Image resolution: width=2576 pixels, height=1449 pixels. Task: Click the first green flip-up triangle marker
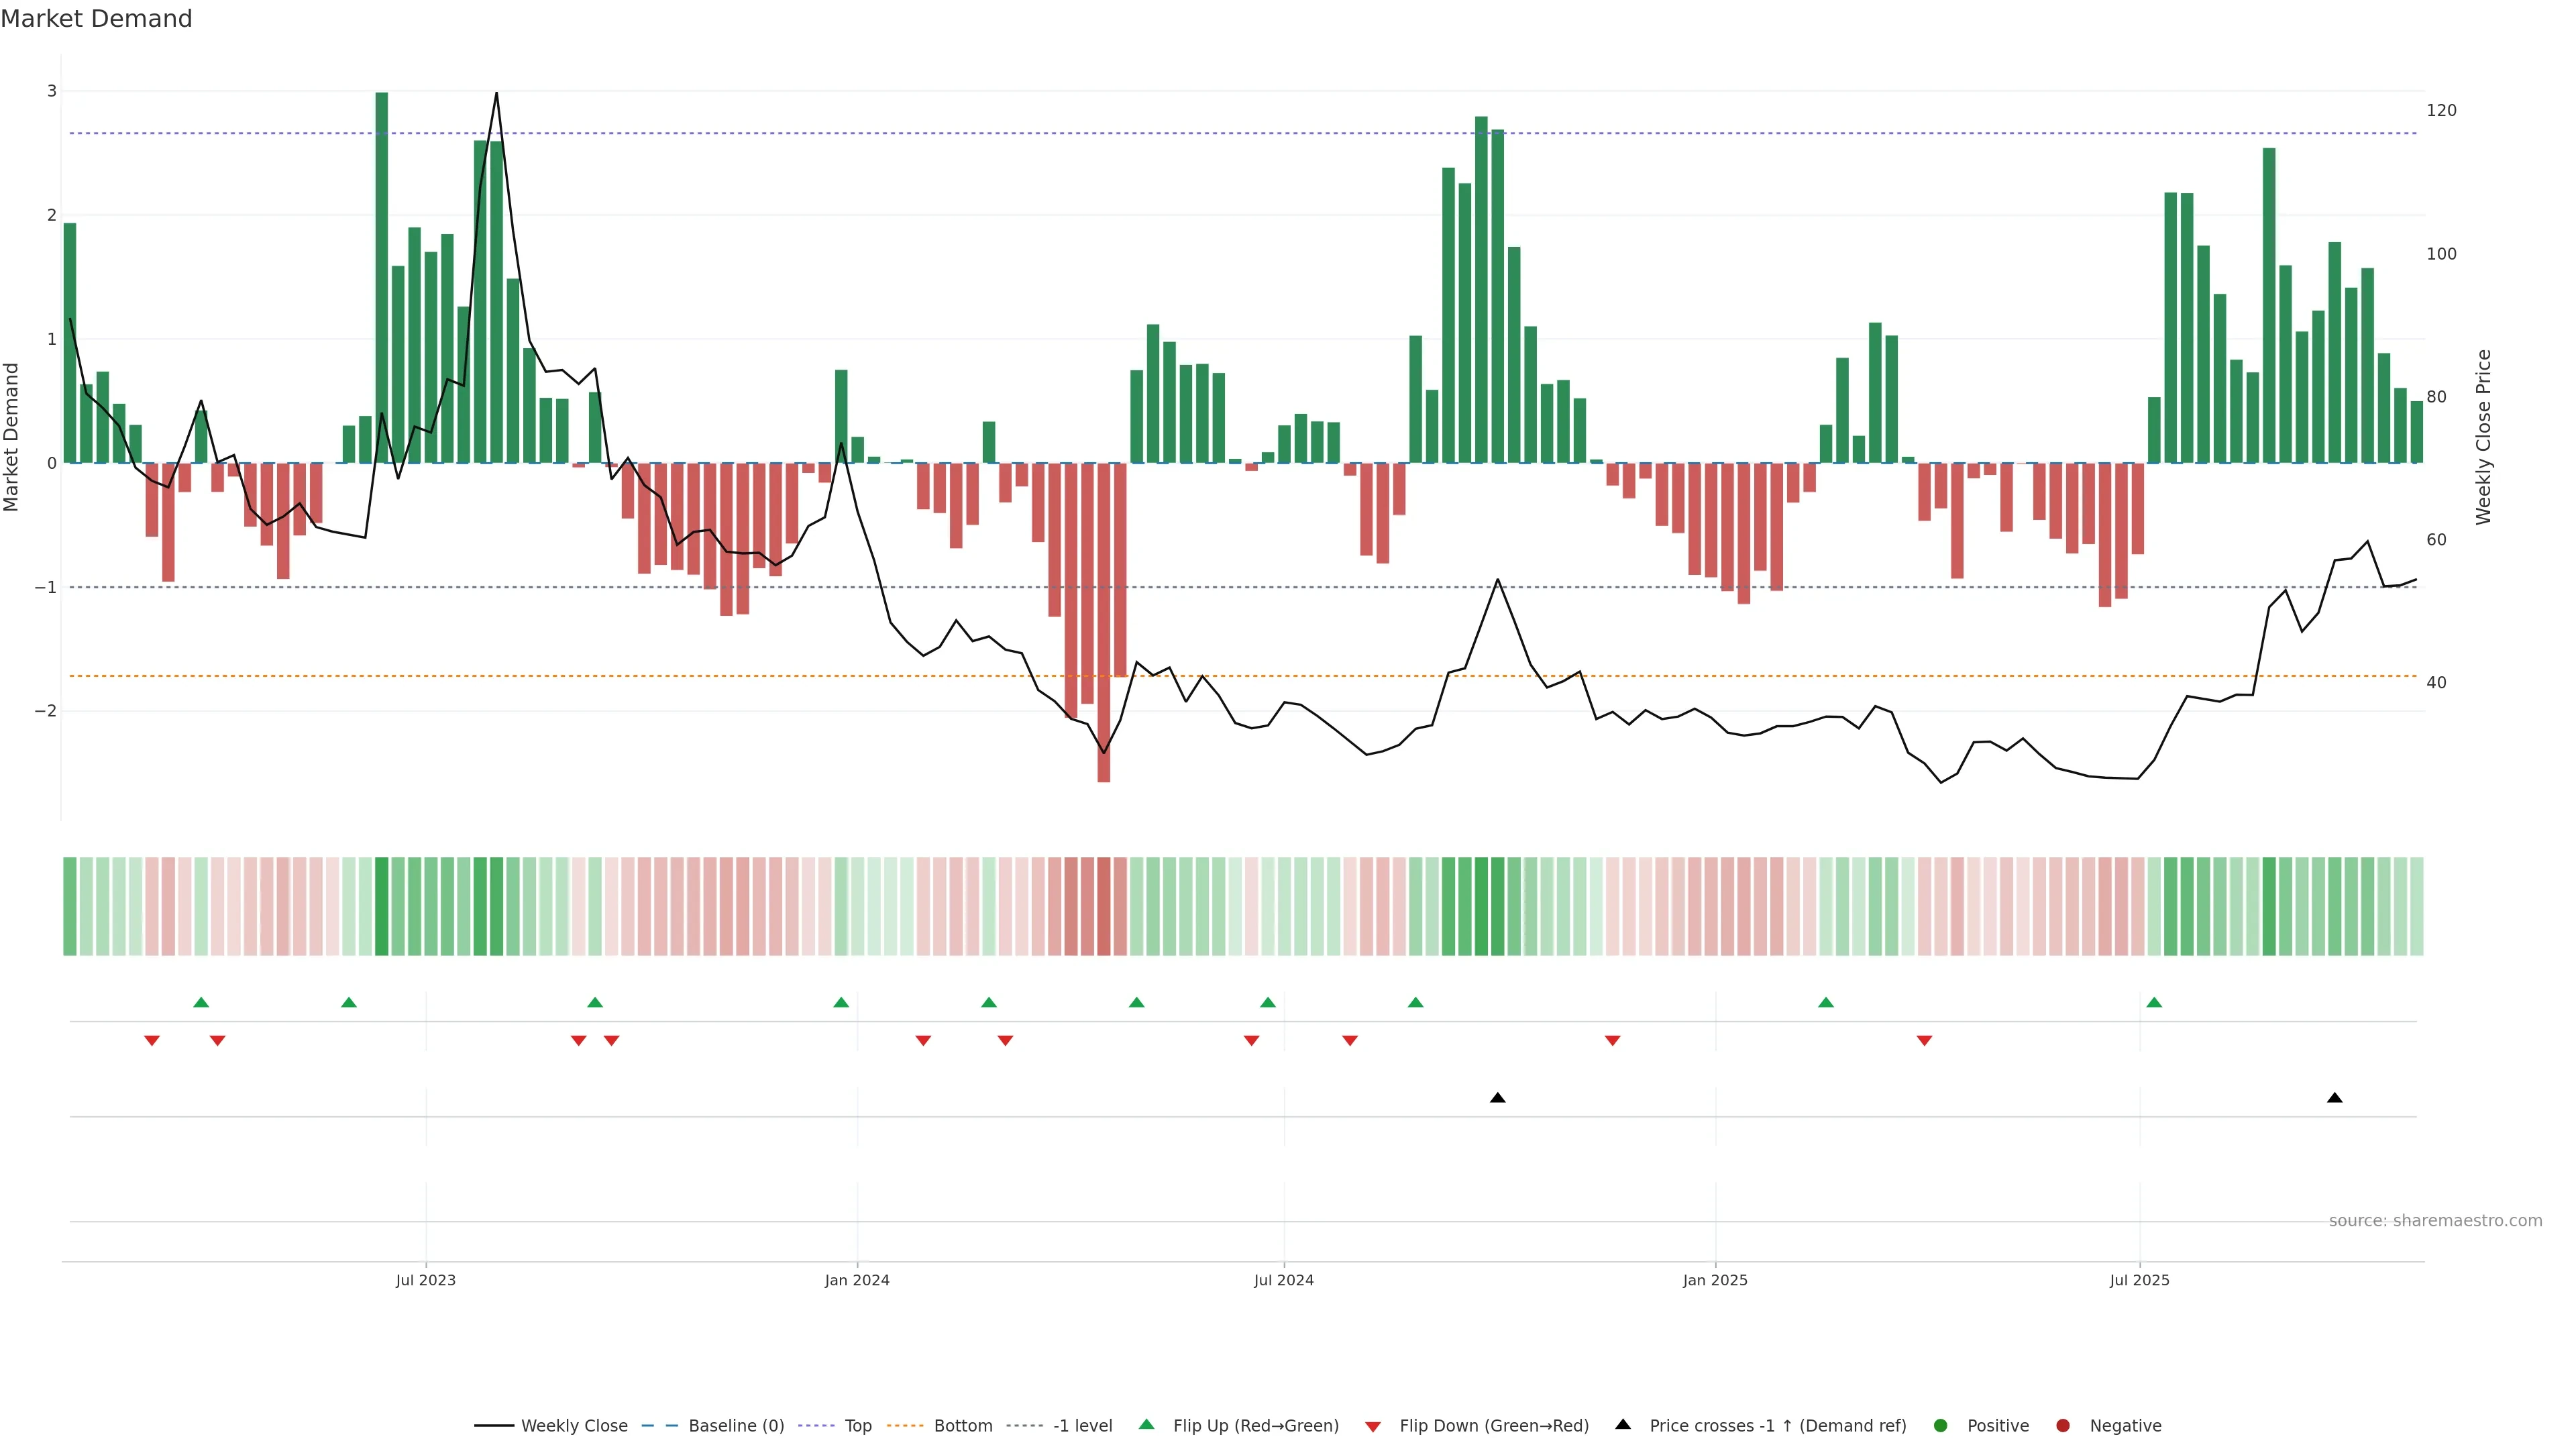(x=201, y=1003)
